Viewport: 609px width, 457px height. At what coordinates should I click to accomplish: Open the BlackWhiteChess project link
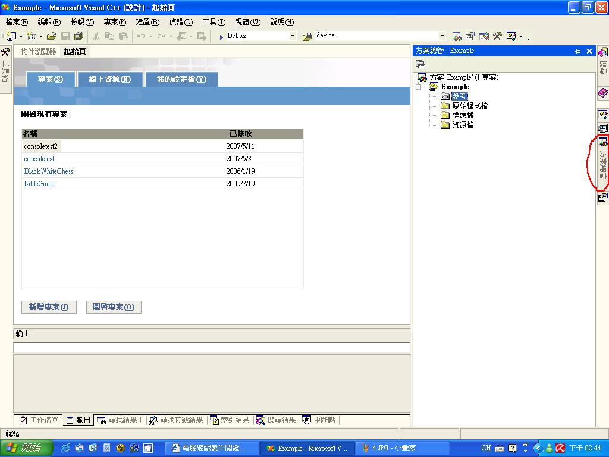pyautogui.click(x=49, y=171)
